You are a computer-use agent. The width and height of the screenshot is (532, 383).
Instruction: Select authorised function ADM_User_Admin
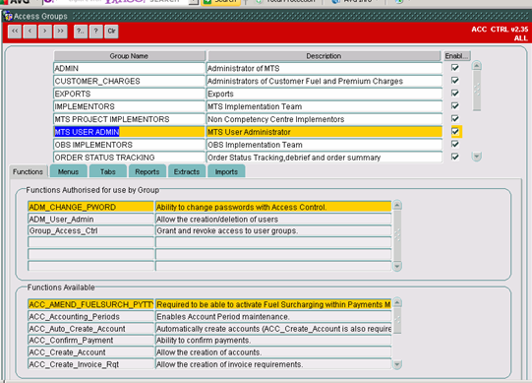pos(90,220)
